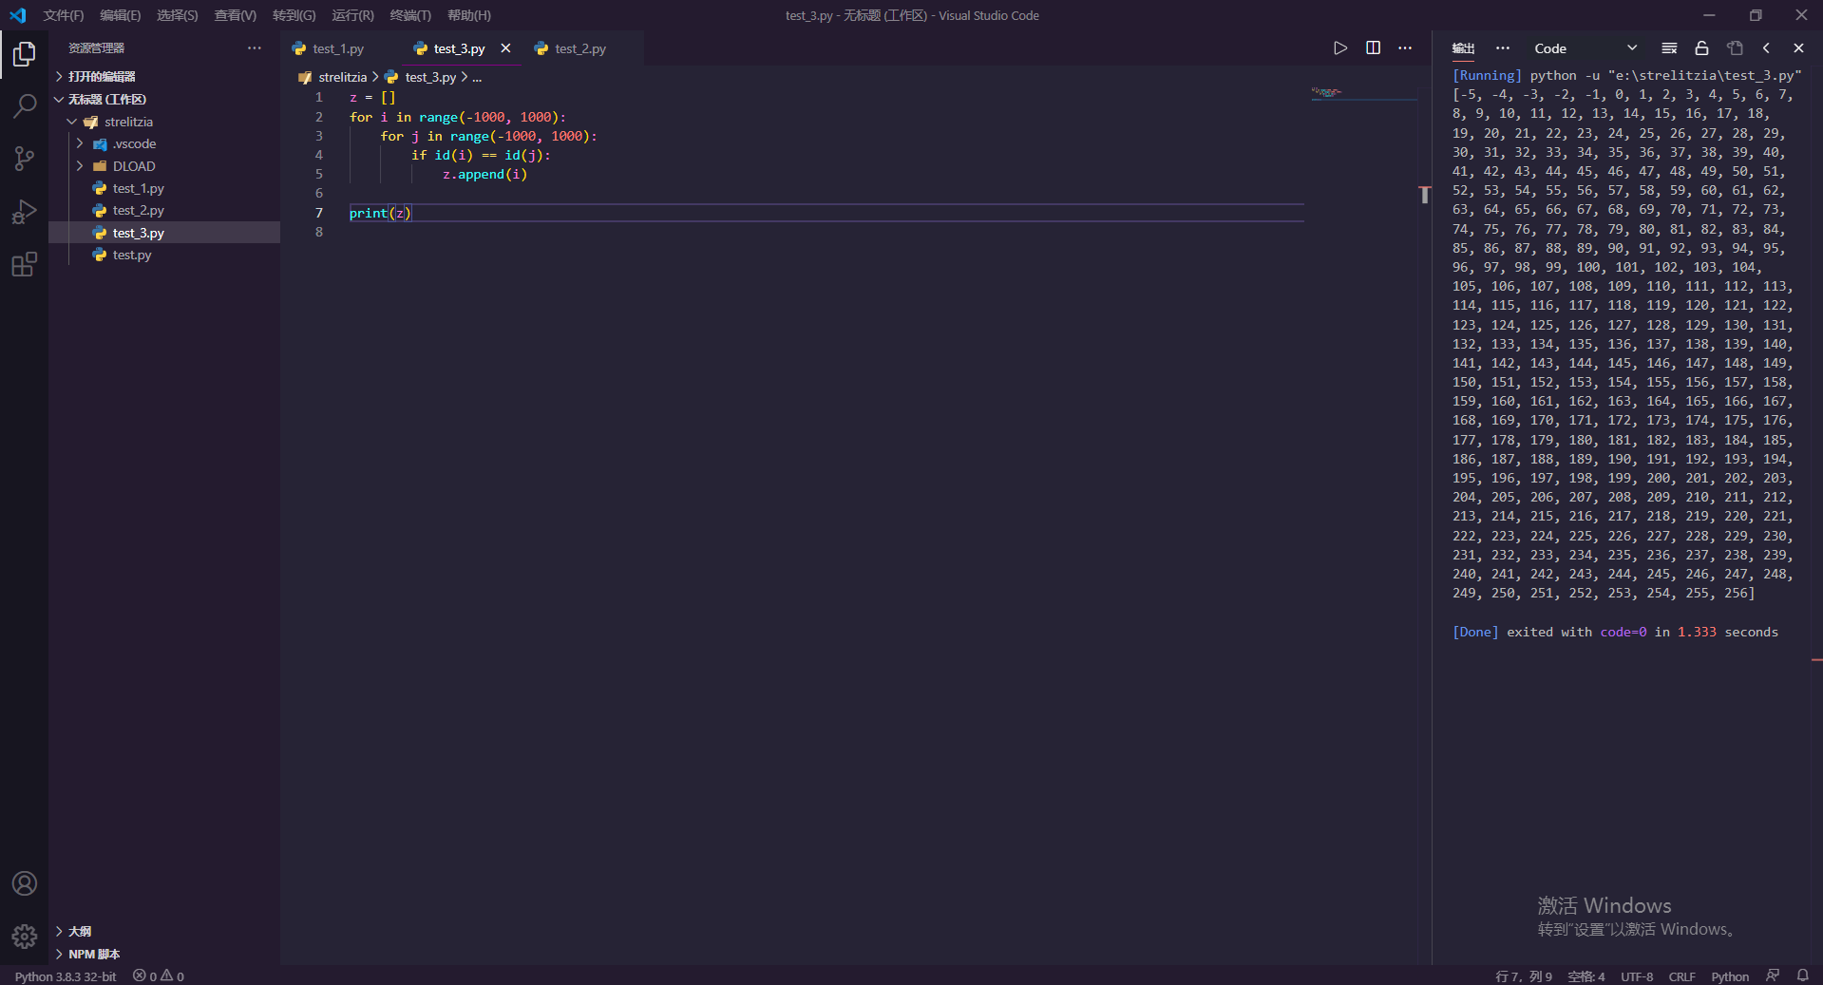Open 转到(G) menu
The height and width of the screenshot is (985, 1823).
pyautogui.click(x=294, y=15)
